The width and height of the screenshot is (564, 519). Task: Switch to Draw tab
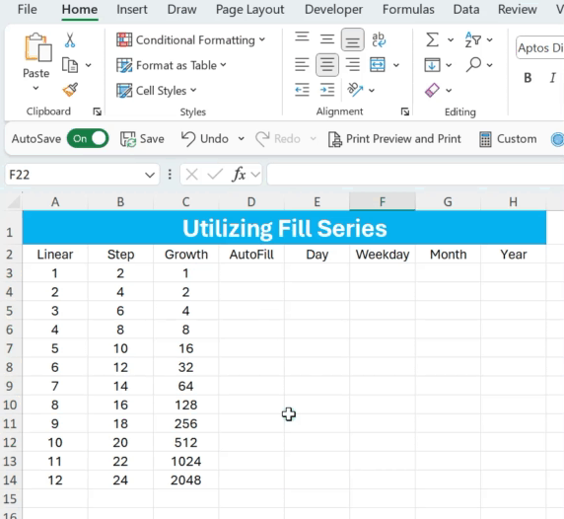coord(182,9)
